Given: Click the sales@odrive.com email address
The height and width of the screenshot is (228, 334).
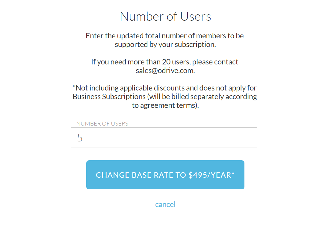Looking at the screenshot, I should pos(165,71).
